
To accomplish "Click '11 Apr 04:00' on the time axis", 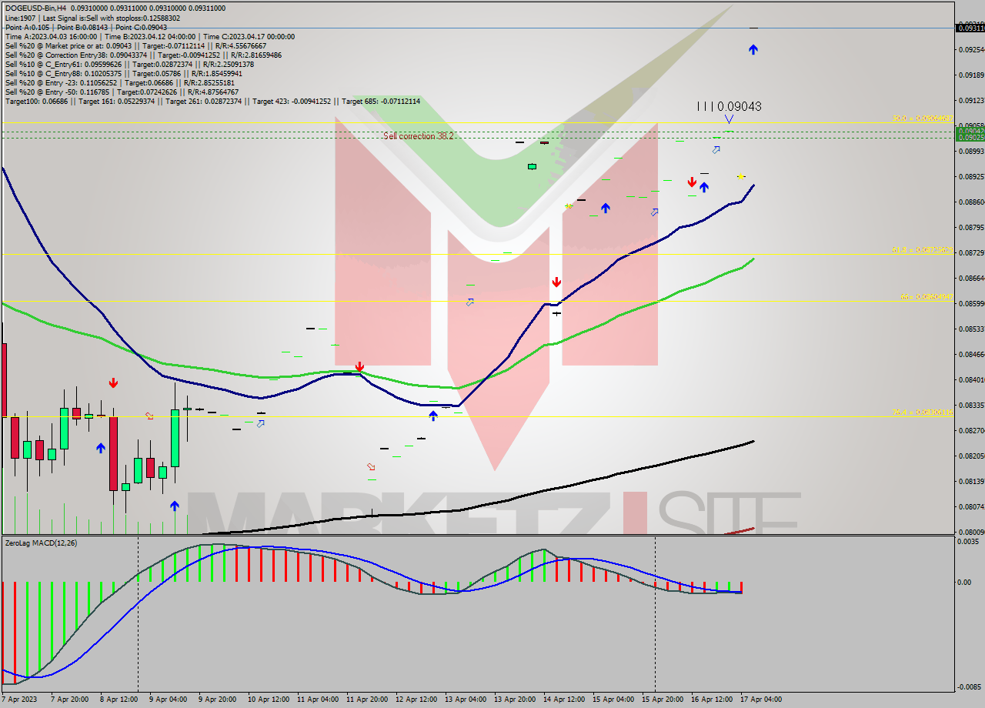I will (317, 700).
